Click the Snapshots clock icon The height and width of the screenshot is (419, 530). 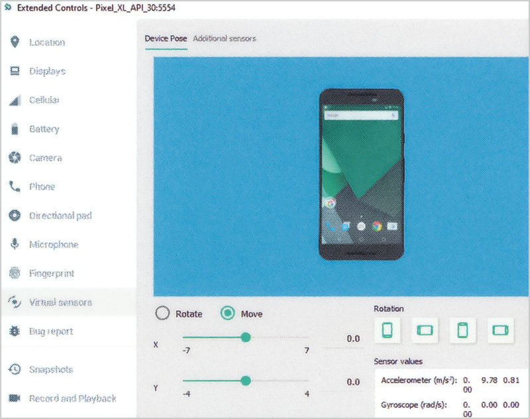(x=15, y=369)
